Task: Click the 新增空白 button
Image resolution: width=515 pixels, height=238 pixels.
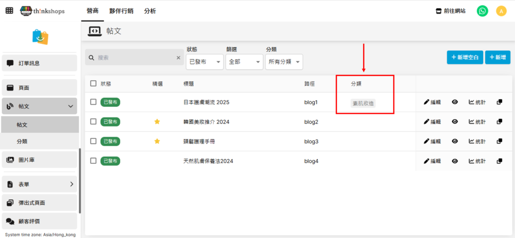Action: tap(465, 57)
